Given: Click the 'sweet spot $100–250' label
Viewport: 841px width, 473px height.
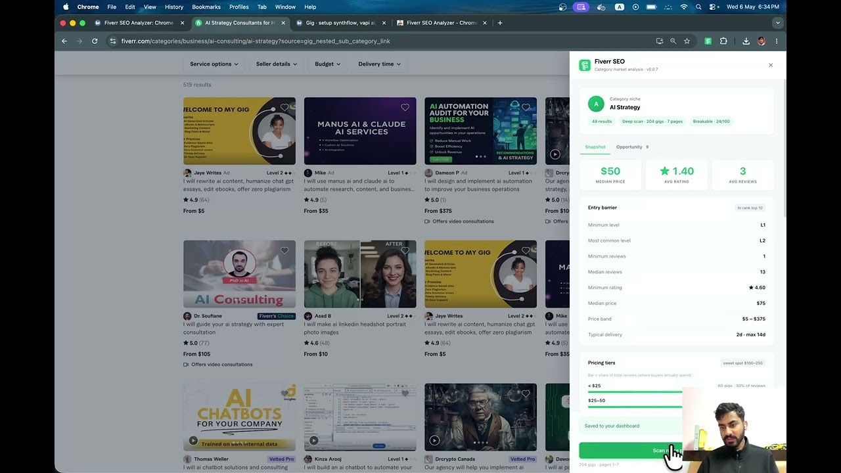Looking at the screenshot, I should coord(743,363).
